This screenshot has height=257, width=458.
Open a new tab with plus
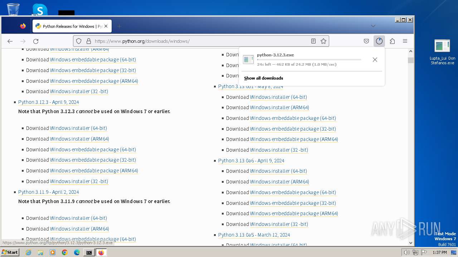click(x=120, y=26)
